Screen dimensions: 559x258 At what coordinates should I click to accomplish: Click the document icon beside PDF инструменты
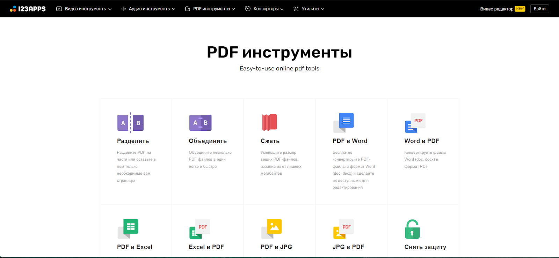(188, 9)
